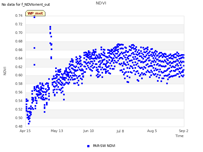Select the PAR-SW NDVI legend text
This screenshot has height=152, width=203.
(x=104, y=146)
